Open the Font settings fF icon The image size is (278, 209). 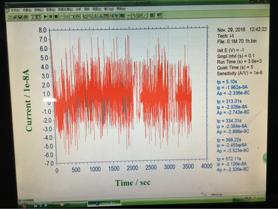[x=117, y=16]
